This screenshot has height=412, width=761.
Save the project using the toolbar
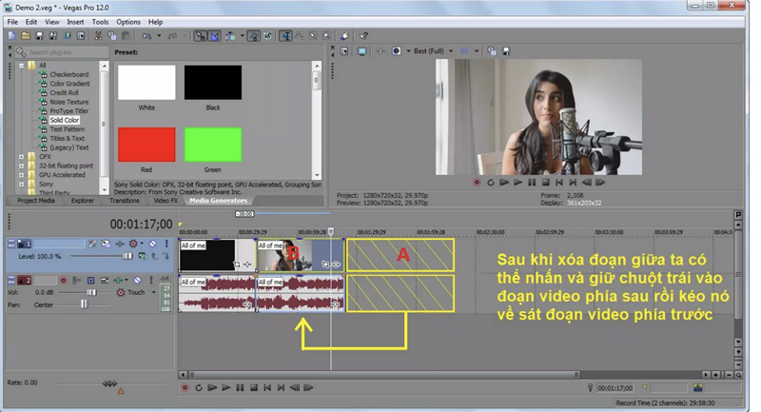click(39, 36)
